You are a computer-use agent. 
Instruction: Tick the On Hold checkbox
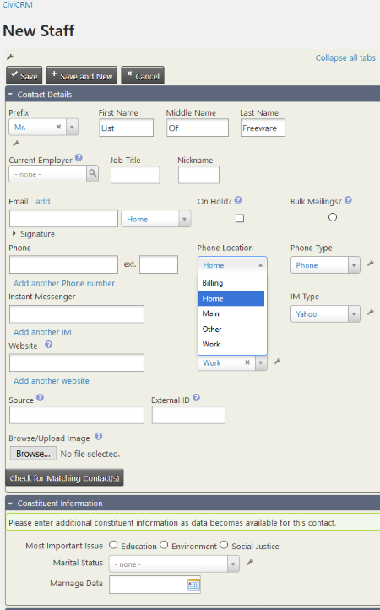(240, 218)
